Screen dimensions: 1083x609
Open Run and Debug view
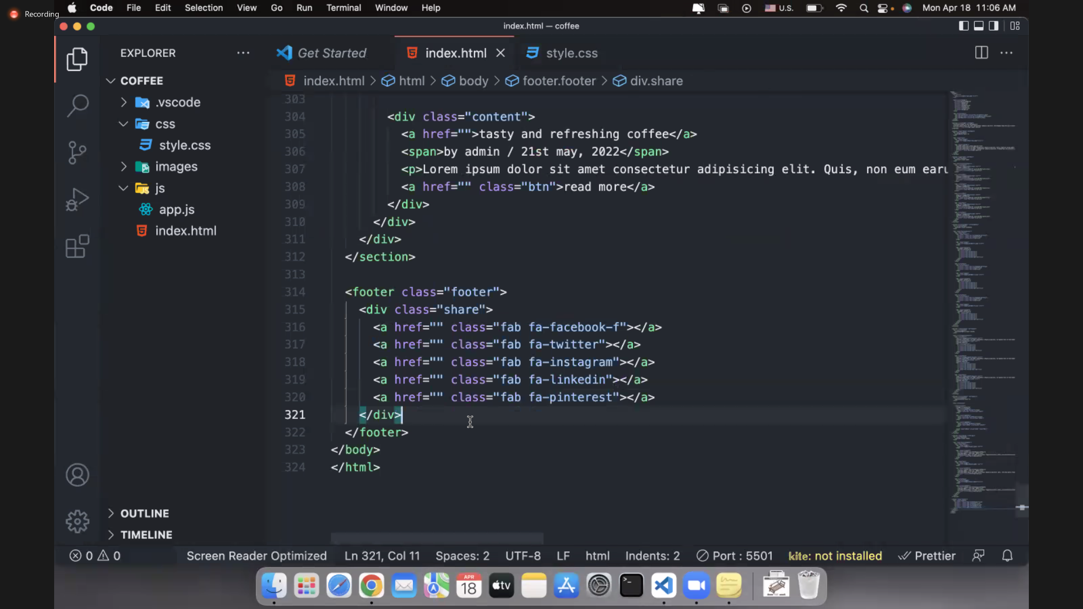coord(77,199)
